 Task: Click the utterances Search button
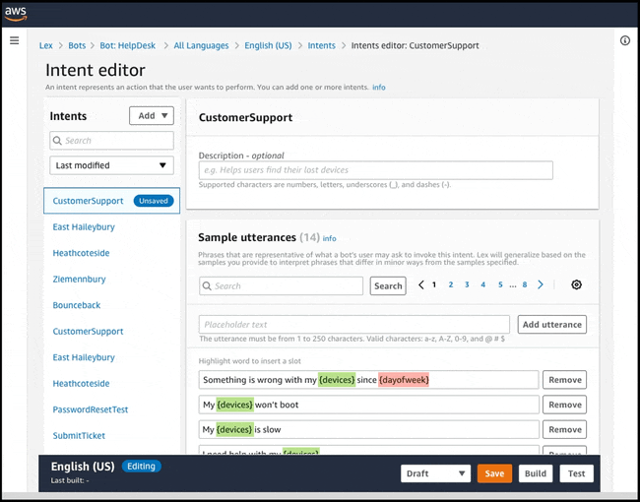point(388,286)
